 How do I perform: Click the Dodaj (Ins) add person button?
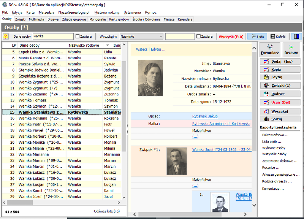(280, 62)
